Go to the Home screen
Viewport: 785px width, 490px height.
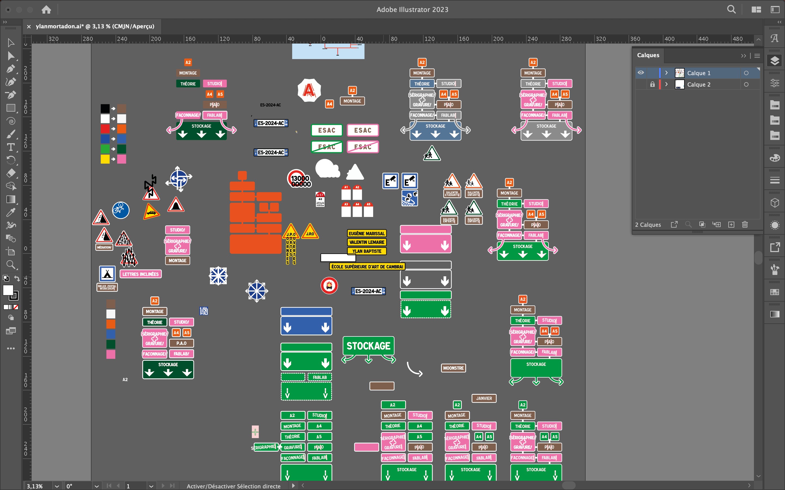point(46,10)
